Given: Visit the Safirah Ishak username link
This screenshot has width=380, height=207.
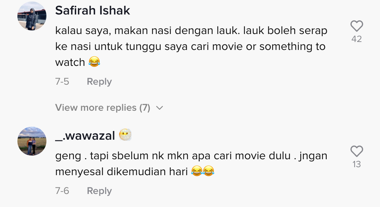Looking at the screenshot, I should pos(92,11).
